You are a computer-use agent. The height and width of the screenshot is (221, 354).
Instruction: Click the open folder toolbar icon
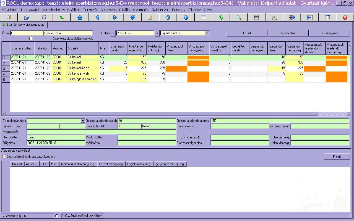[26, 17]
